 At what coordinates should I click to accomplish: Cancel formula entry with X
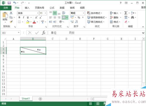point(30,33)
